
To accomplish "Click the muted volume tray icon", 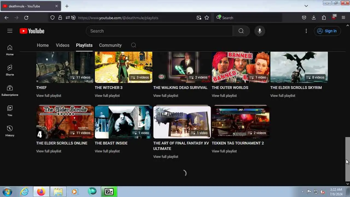I will [x=323, y=192].
